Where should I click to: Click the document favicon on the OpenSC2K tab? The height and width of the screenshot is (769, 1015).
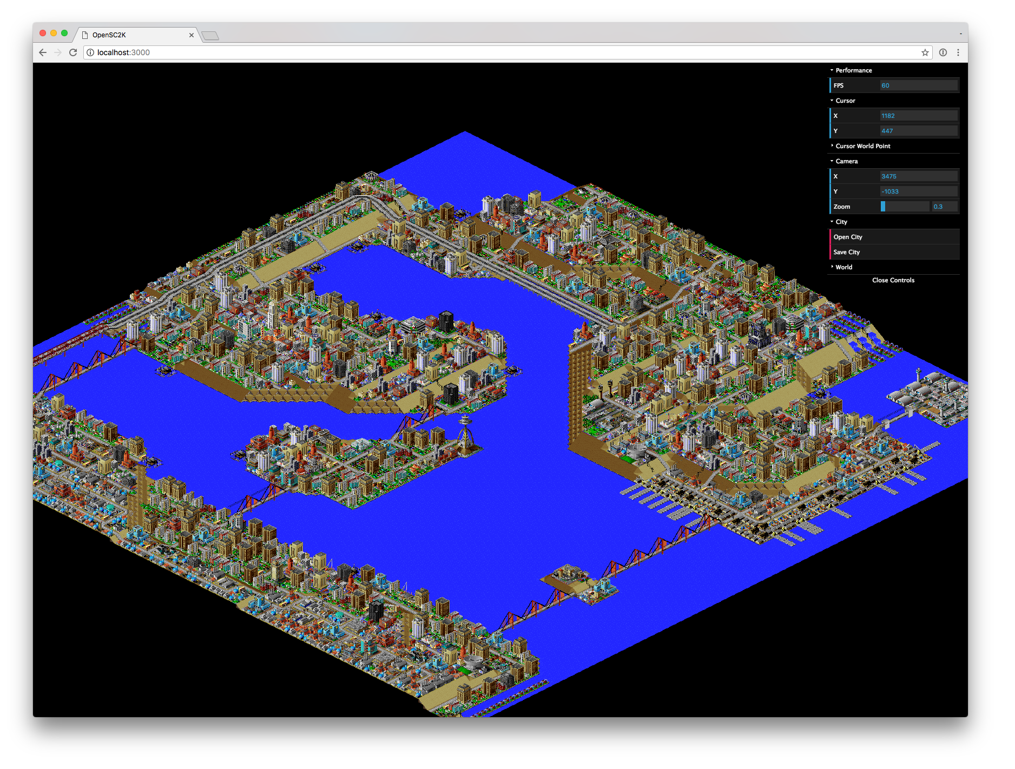point(85,35)
